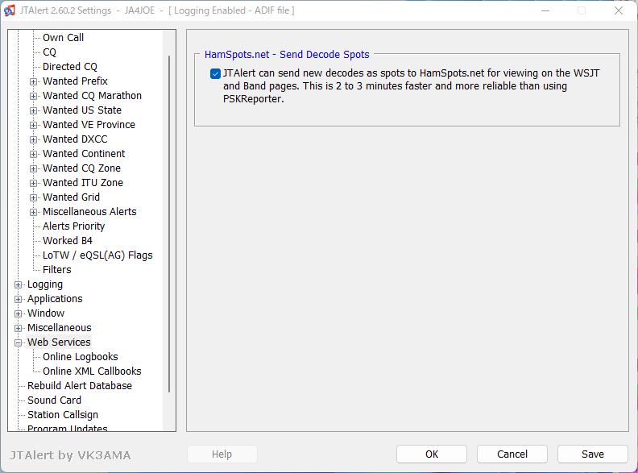
Task: Select Wanted CQ Zone tree item
Action: [82, 168]
